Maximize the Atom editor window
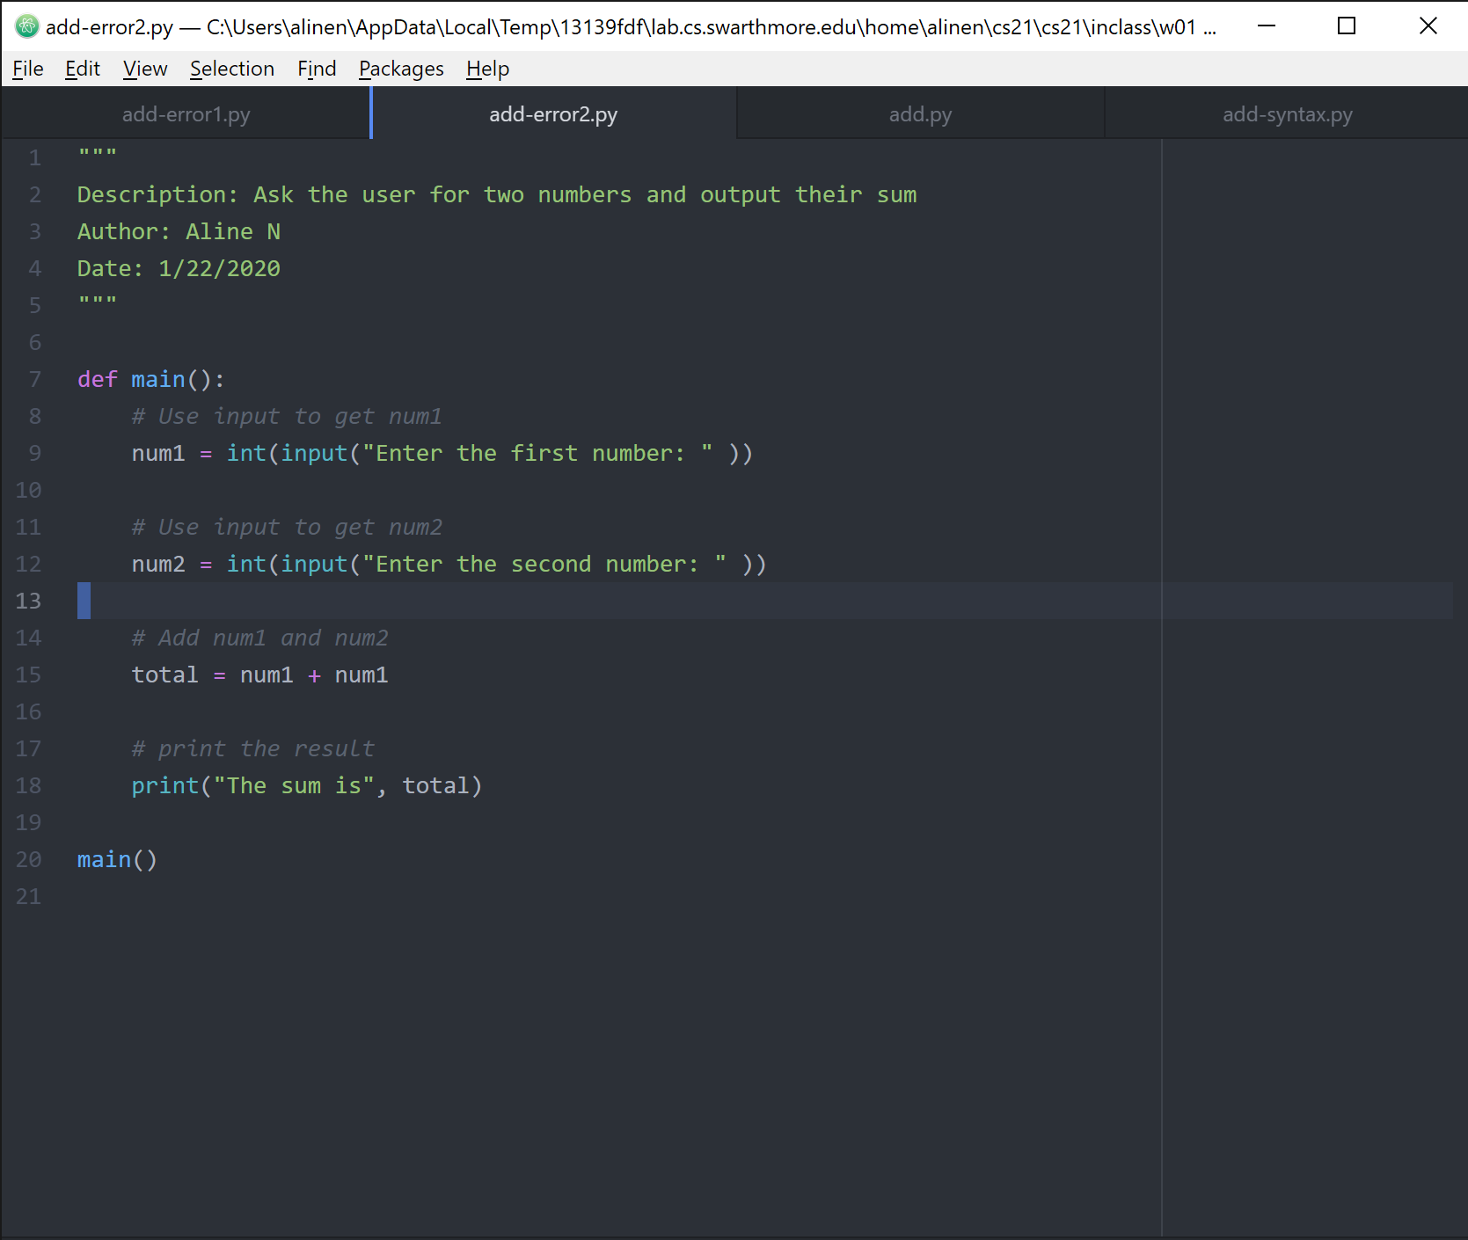 coord(1346,26)
